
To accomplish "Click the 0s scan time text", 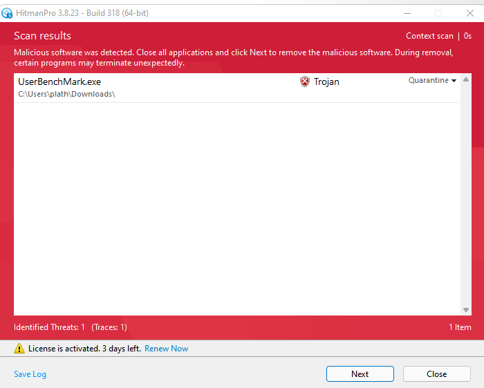I will point(467,36).
